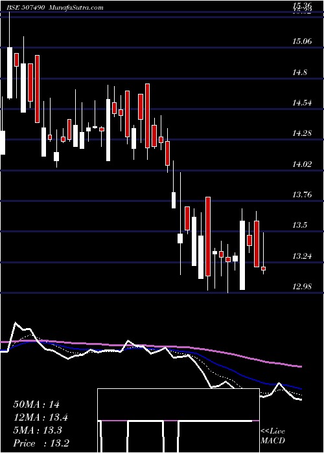Click the 15.36 top price label
The width and height of the screenshot is (324, 453).
click(302, 5)
